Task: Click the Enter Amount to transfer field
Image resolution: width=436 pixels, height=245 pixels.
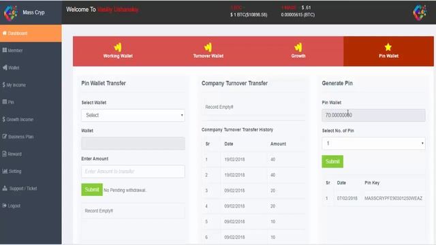Action: [x=133, y=171]
